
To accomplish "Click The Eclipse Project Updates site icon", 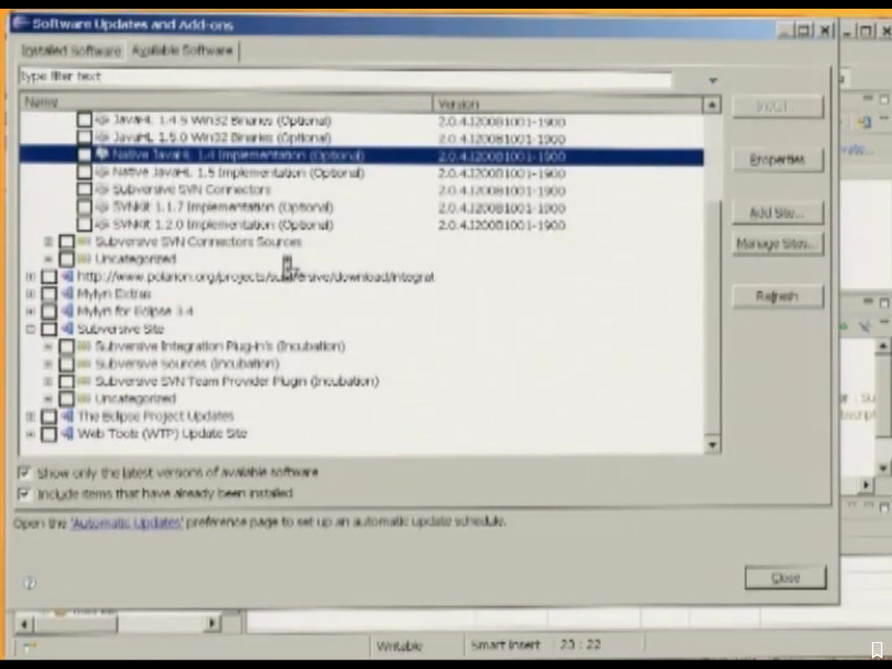I will [67, 416].
